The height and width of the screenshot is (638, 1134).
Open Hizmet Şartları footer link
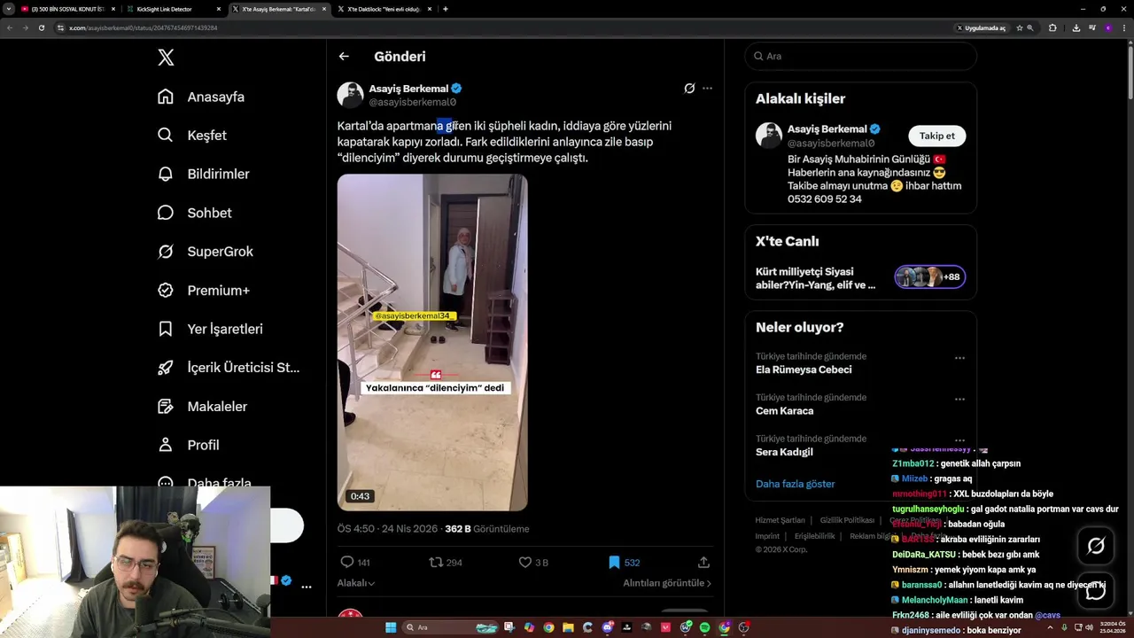780,520
